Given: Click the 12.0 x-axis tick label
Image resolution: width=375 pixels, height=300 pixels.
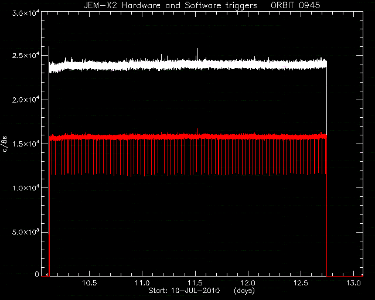Looking at the screenshot, I should click(248, 283).
